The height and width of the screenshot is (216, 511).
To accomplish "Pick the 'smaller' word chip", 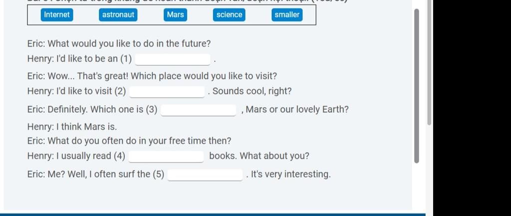I will coord(287,14).
